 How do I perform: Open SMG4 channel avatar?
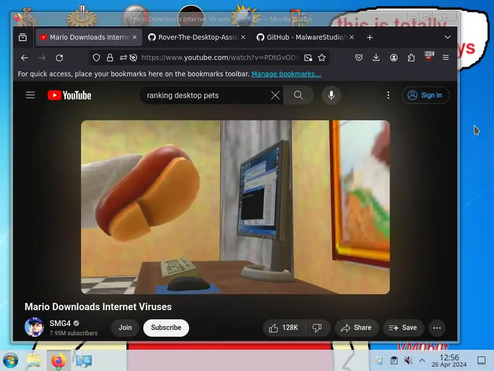[x=34, y=327]
